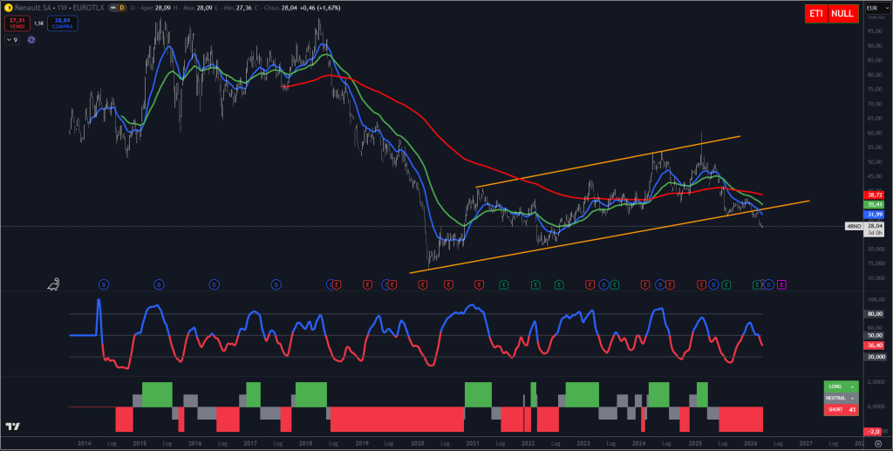The image size is (893, 451).
Task: Open the EUR currency dropdown
Action: 870,8
